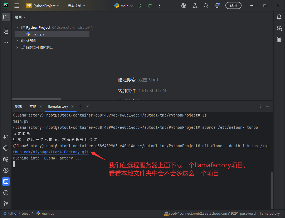
Task: Open llamafactory interpreter selector
Action: [x=270, y=214]
